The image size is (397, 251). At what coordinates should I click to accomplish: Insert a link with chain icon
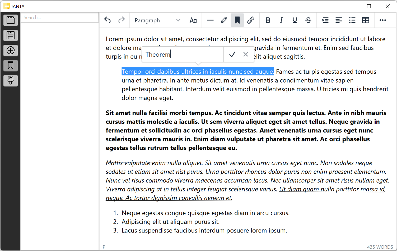(251, 20)
